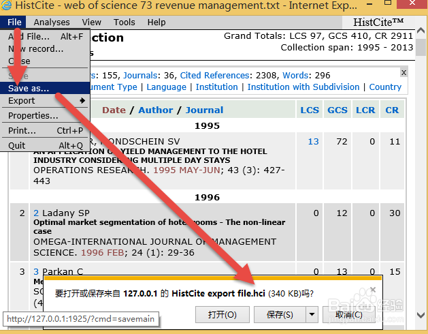Screen dimensions: 428x334
Task: Expand the save button dropdown arrow
Action: (312, 315)
